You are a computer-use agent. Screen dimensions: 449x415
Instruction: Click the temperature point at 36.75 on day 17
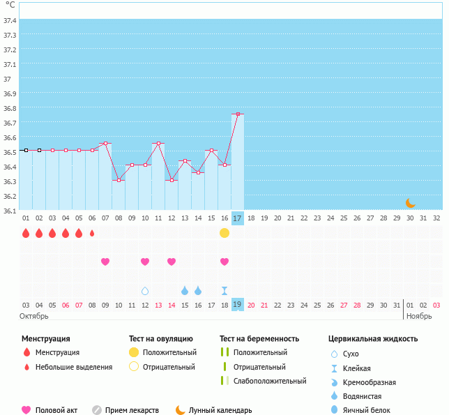[x=238, y=114]
